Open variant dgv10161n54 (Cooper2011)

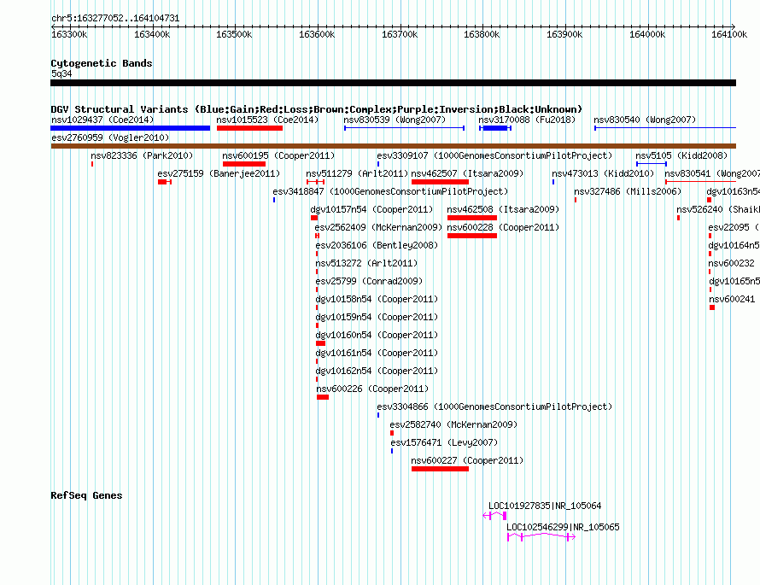coord(377,353)
